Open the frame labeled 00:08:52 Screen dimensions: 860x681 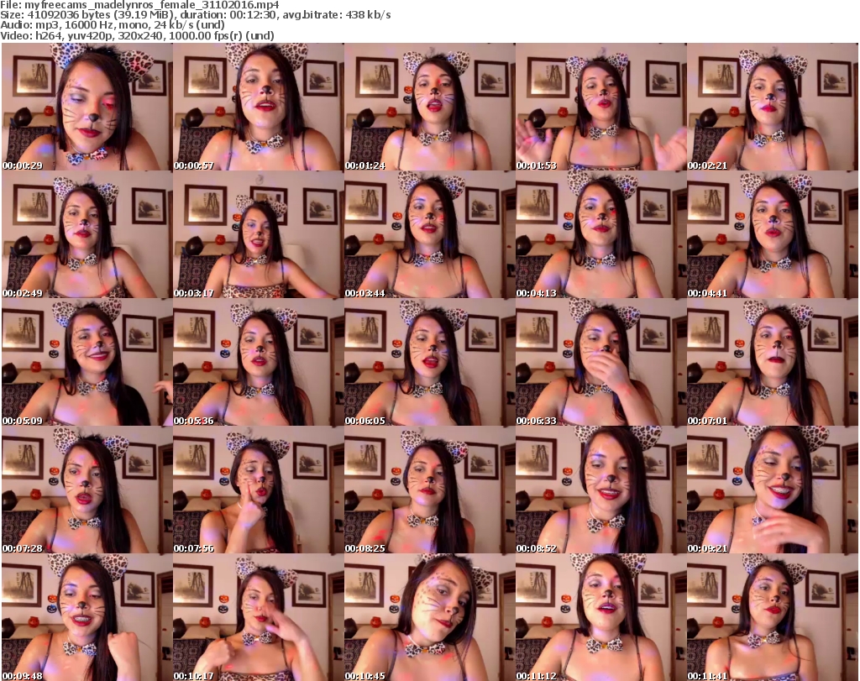(600, 490)
